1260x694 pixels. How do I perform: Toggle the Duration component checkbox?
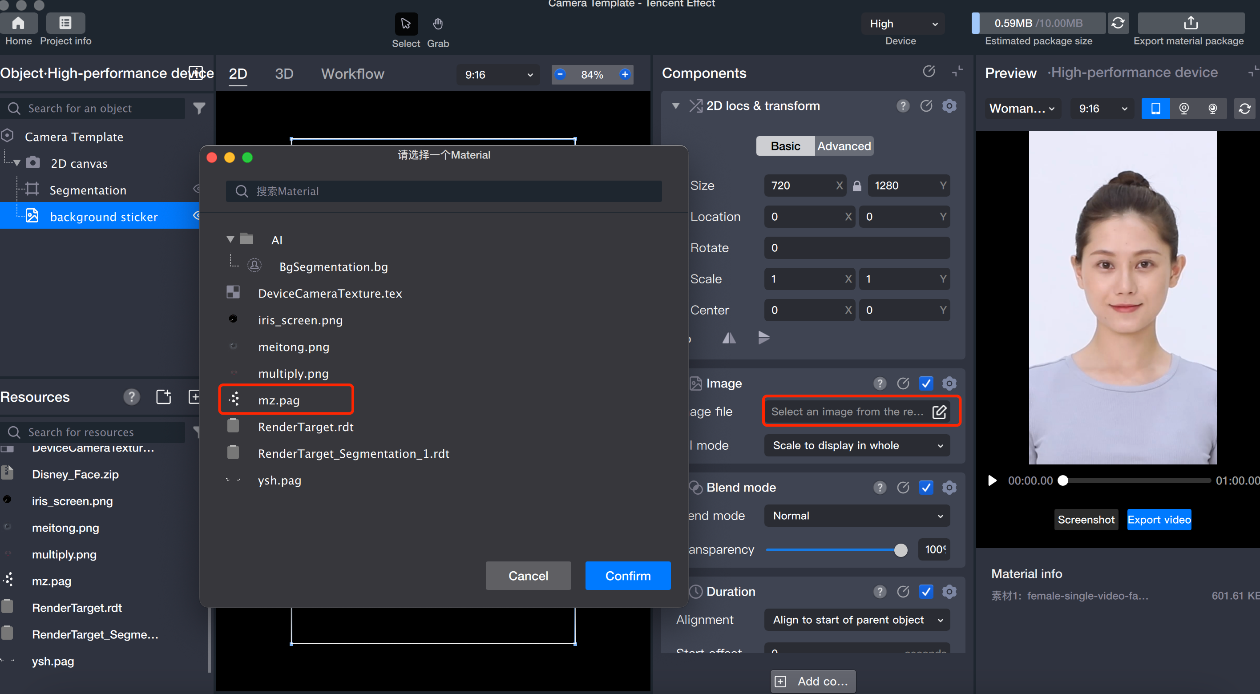click(926, 592)
